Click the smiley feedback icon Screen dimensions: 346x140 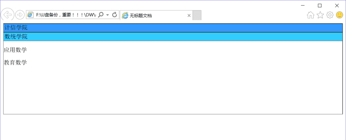click(x=339, y=15)
